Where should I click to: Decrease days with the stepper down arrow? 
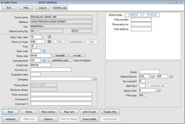pyautogui.click(x=43, y=38)
